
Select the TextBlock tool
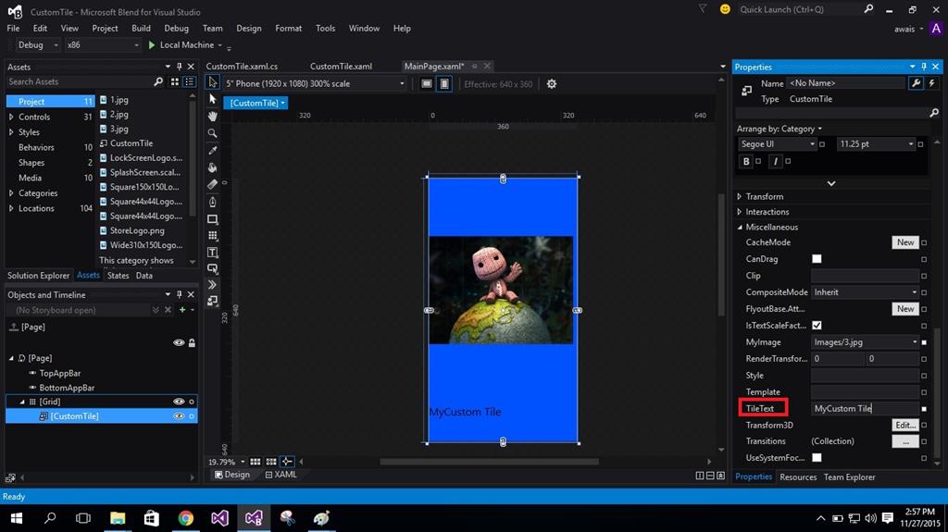[x=213, y=252]
